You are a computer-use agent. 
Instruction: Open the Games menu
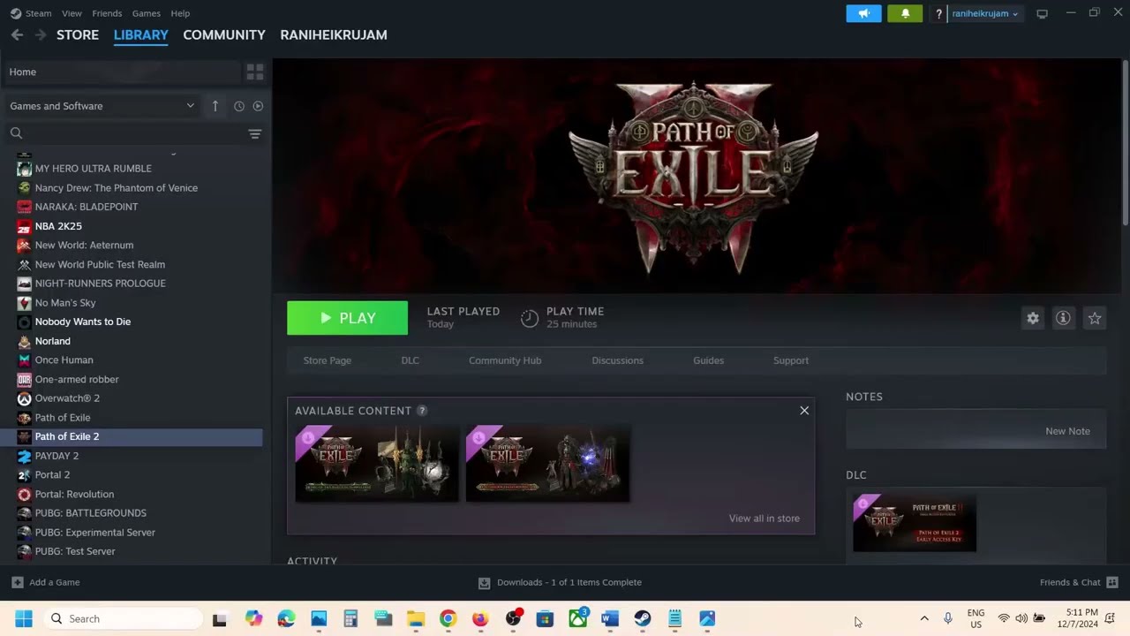pos(146,13)
